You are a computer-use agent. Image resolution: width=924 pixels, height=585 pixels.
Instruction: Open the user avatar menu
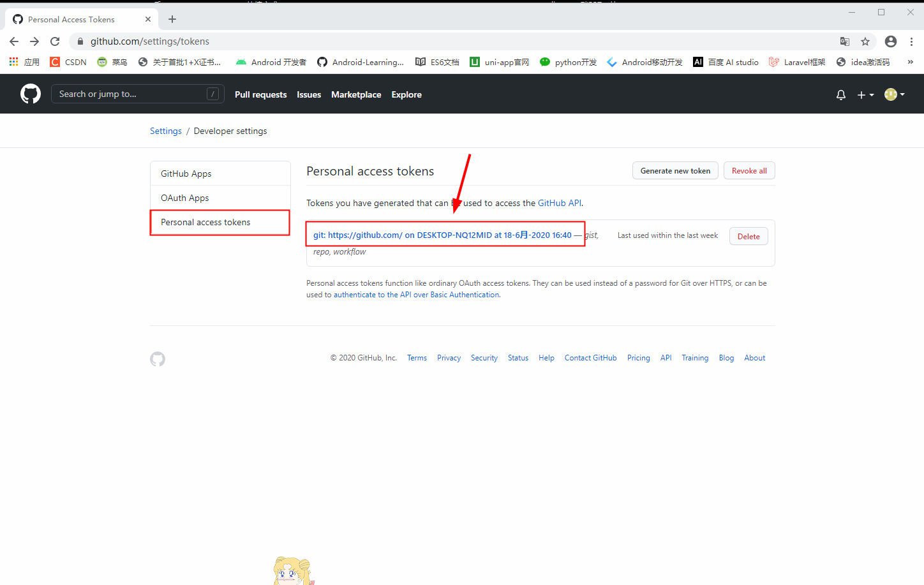pos(895,94)
